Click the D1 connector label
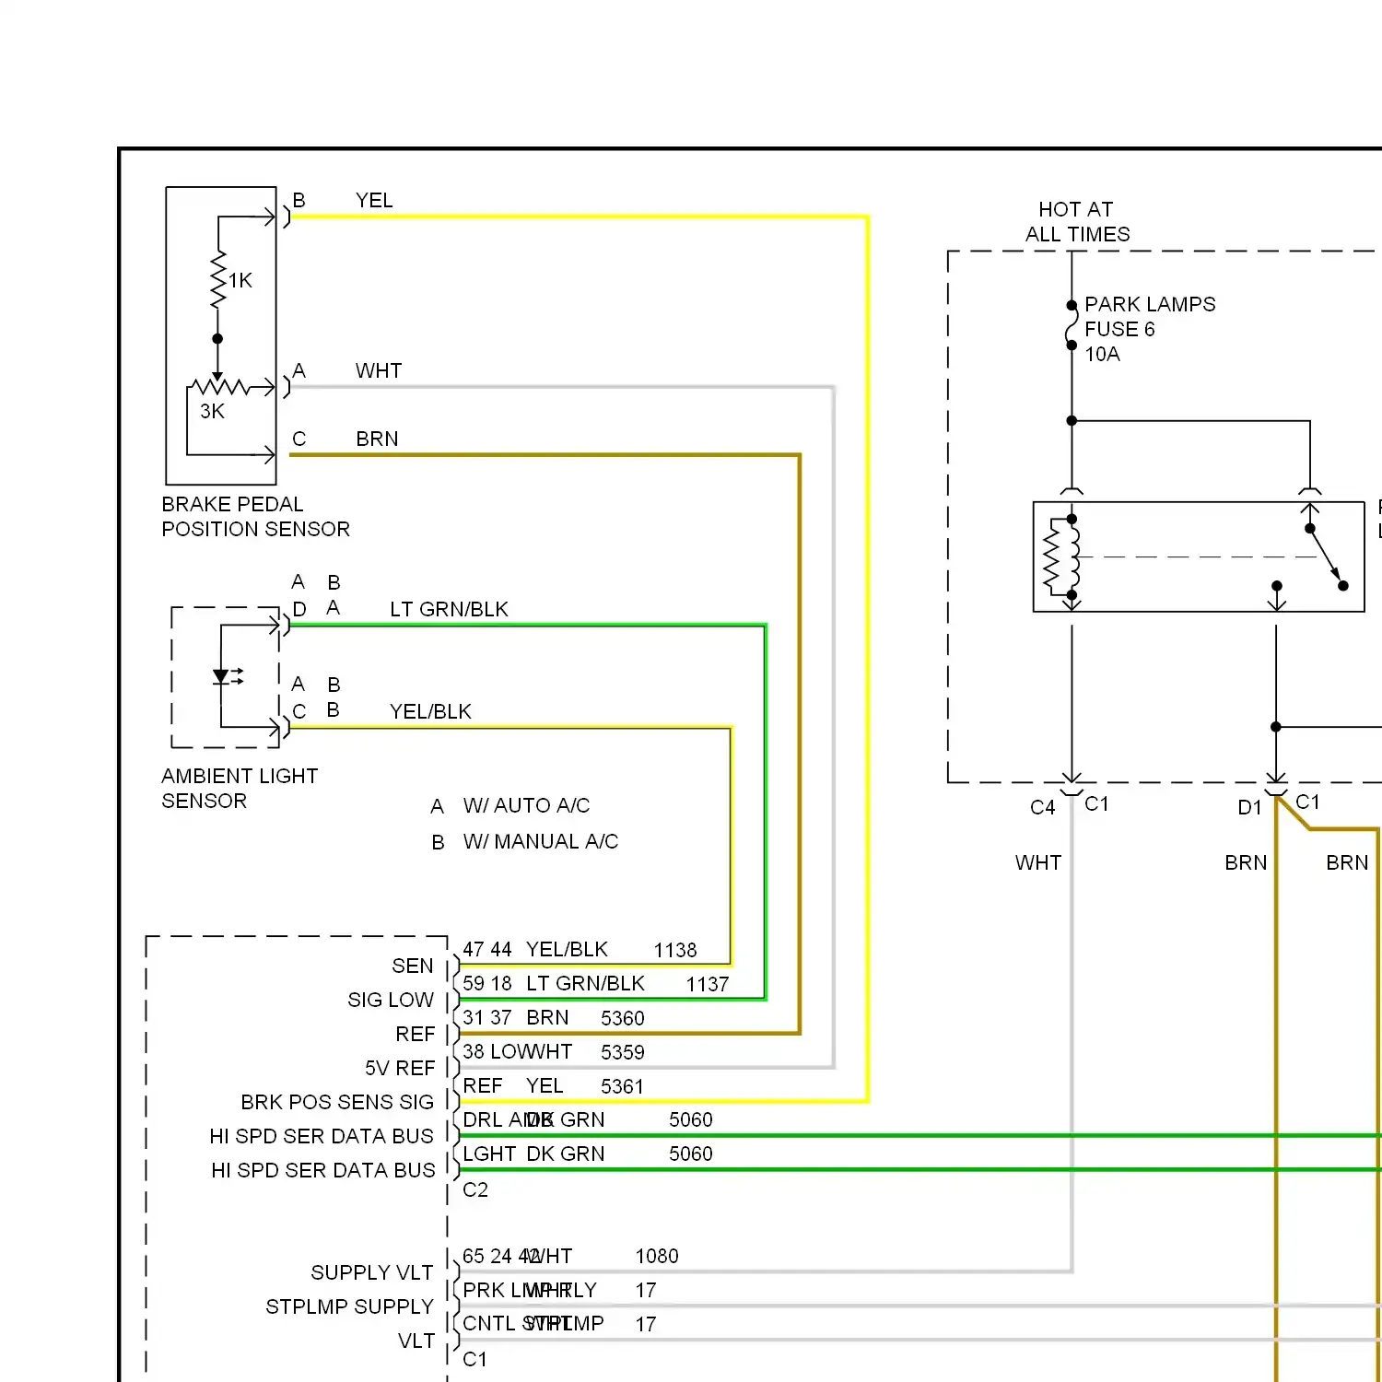This screenshot has width=1382, height=1382. pos(1249,808)
